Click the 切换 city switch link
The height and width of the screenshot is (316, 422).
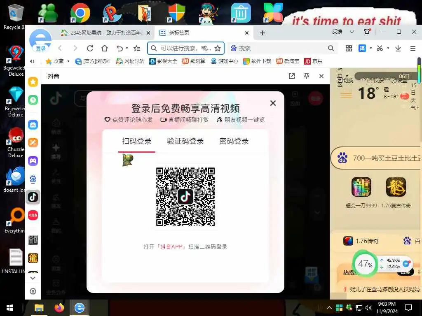(x=345, y=80)
